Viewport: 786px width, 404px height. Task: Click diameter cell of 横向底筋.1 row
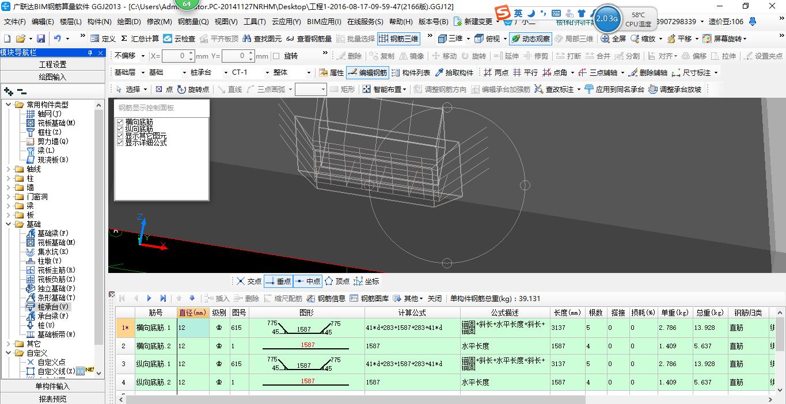click(193, 328)
